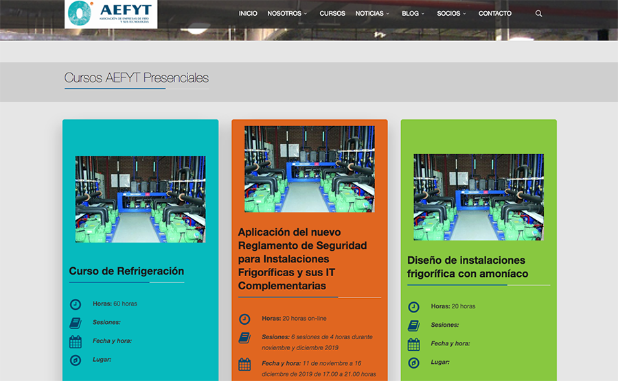This screenshot has height=381, width=618.
Task: Click the Cursos AEFYT Presenciales heading
Action: click(x=137, y=77)
